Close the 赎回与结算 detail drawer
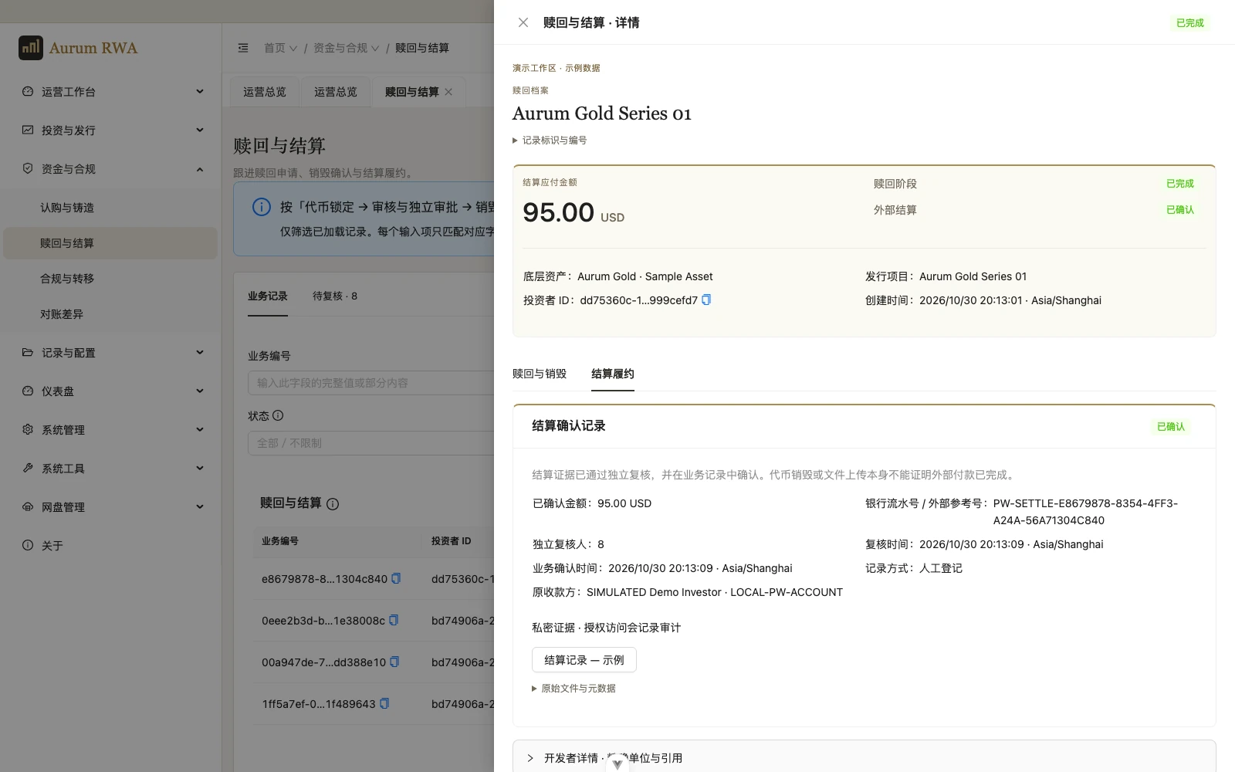 tap(523, 22)
